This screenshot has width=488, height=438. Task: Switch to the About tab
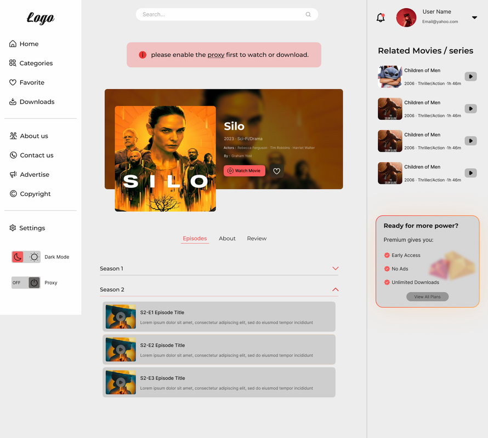click(227, 238)
